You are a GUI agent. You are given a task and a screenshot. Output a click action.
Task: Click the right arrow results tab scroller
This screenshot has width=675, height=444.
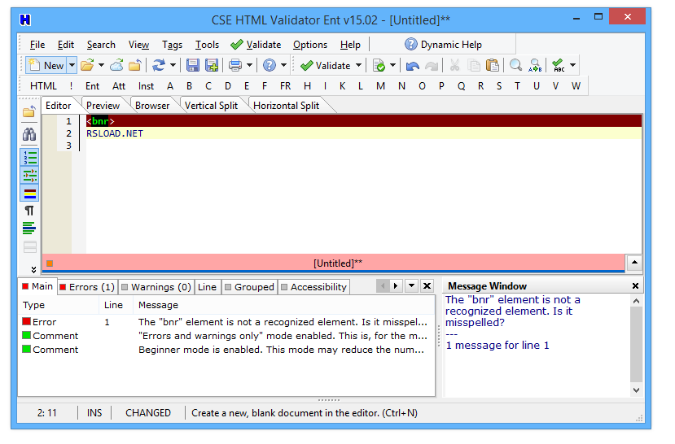click(396, 285)
